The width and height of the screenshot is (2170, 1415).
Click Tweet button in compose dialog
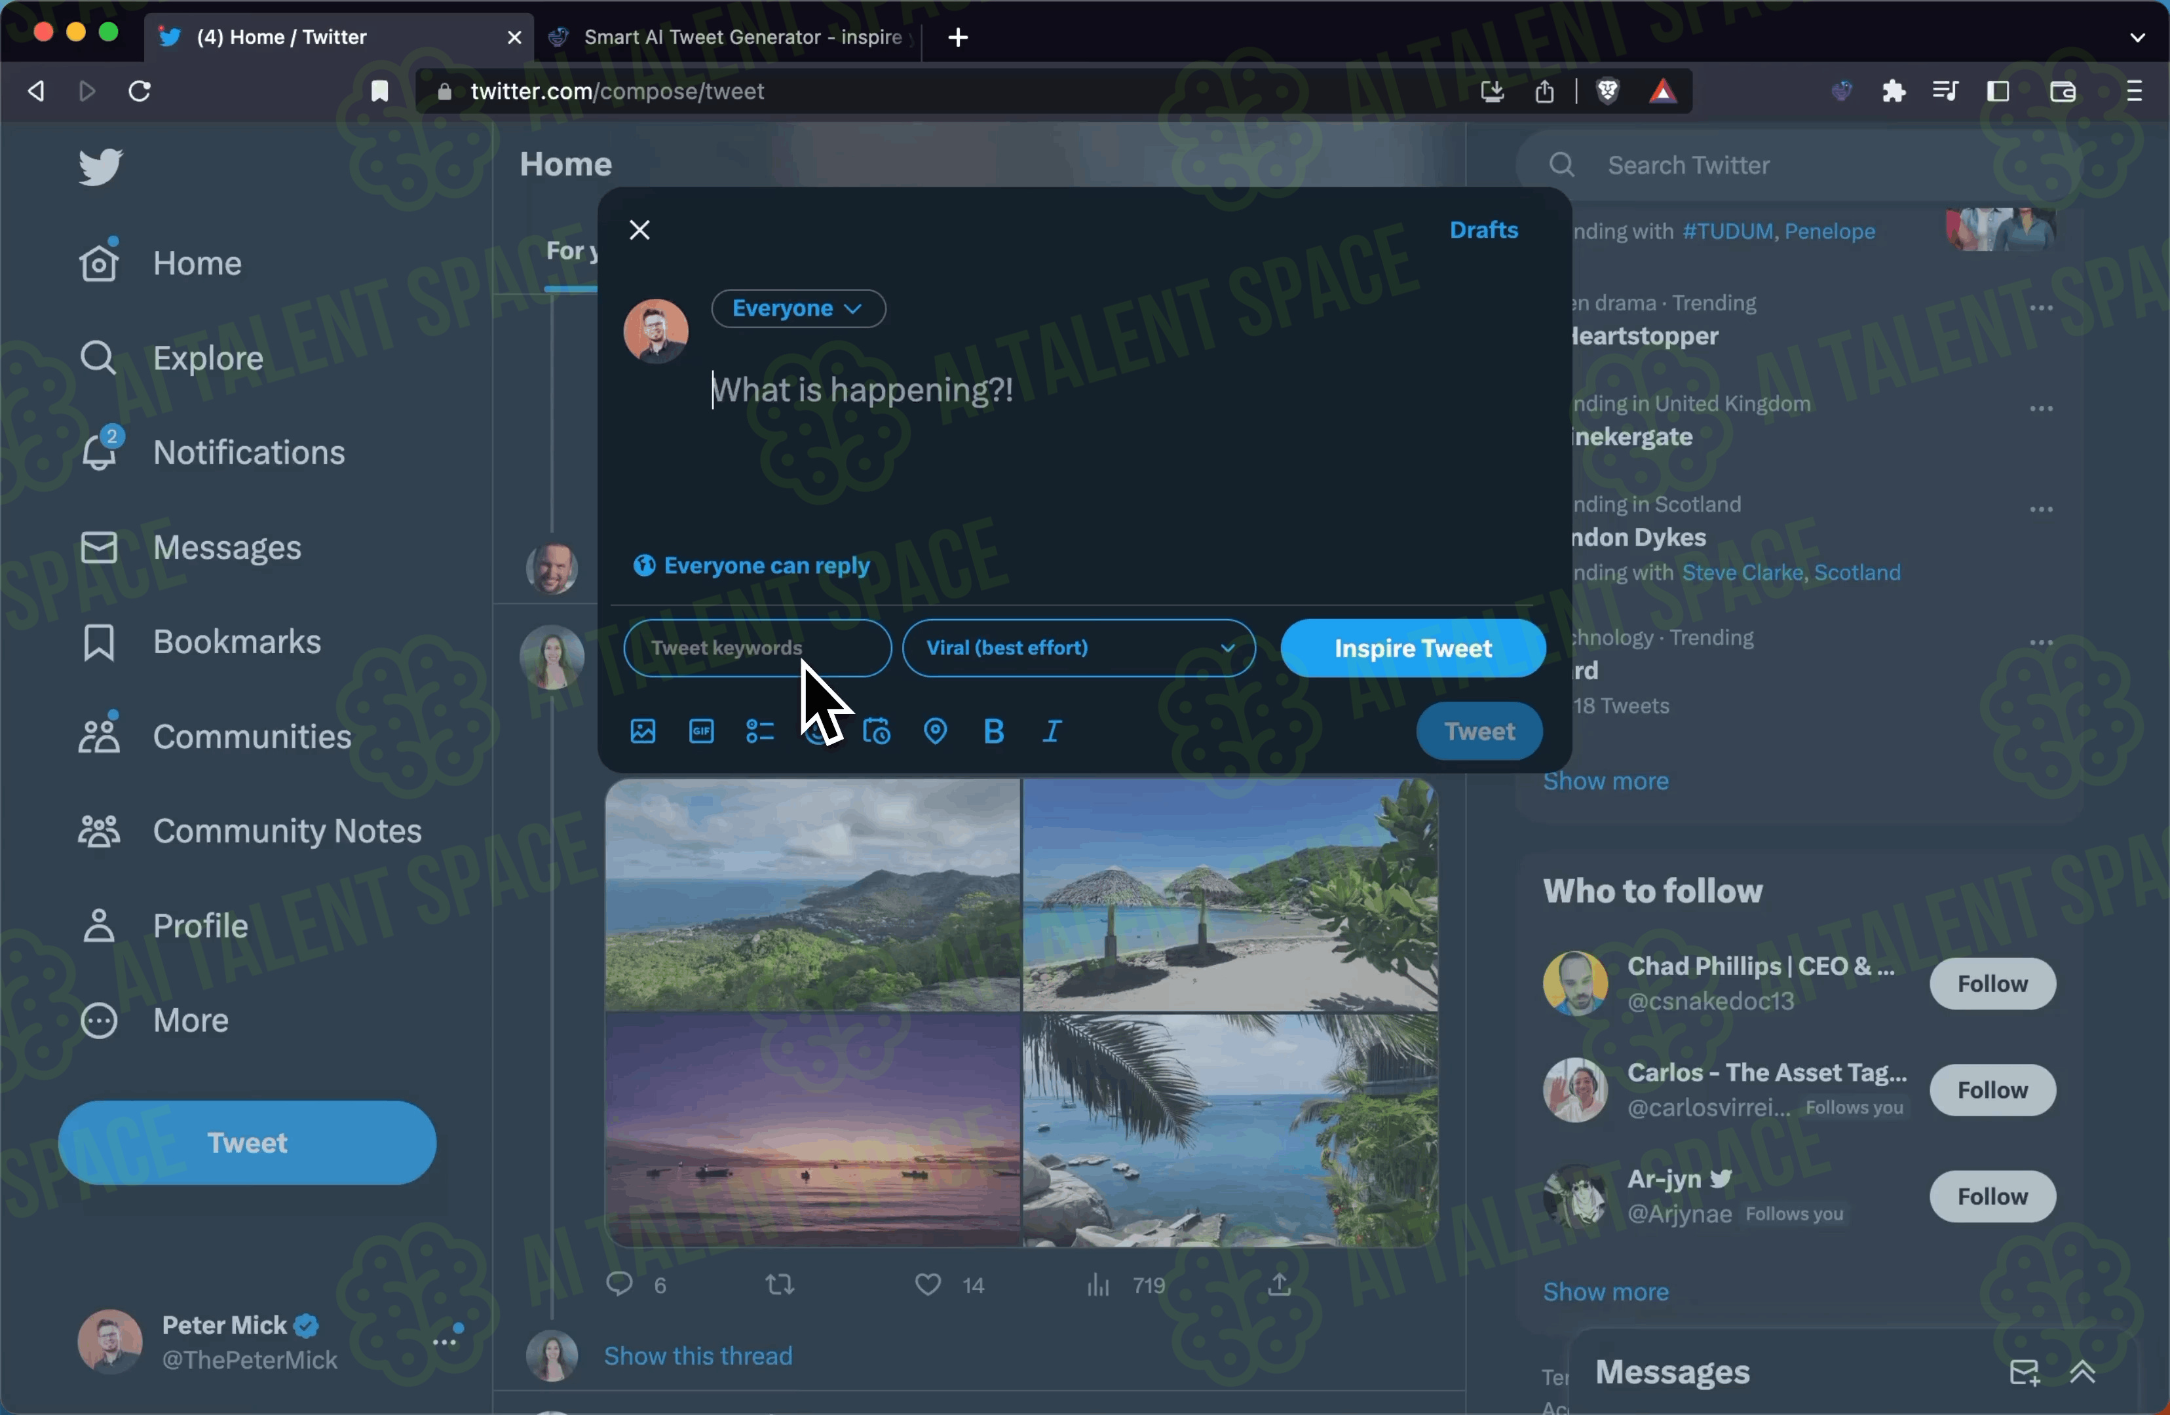[1480, 731]
